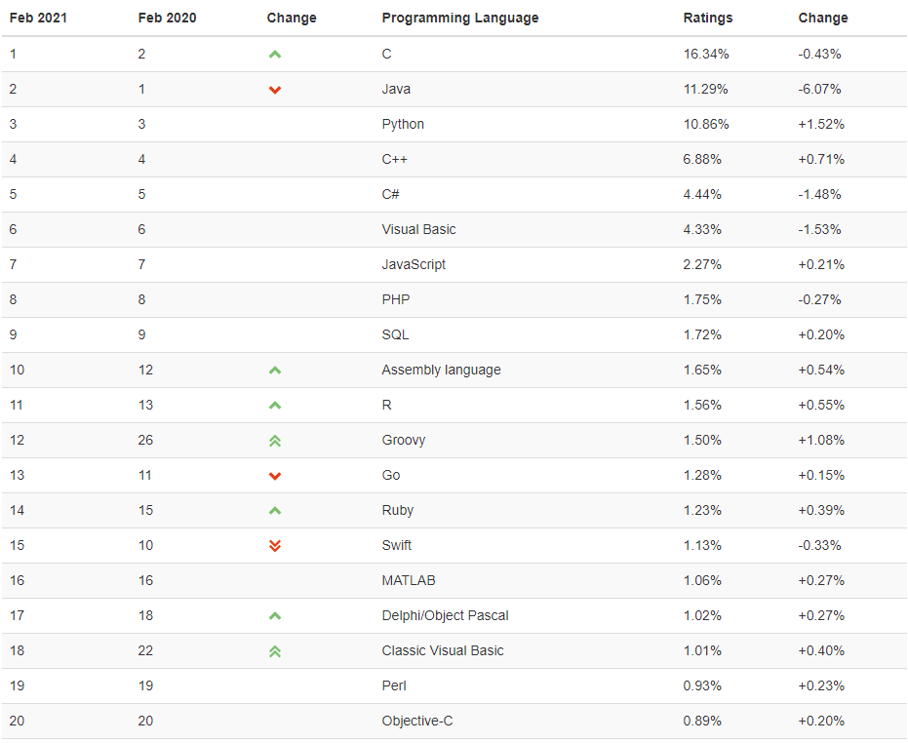The width and height of the screenshot is (908, 743).
Task: Click the green up arrow in C row
Action: click(275, 55)
